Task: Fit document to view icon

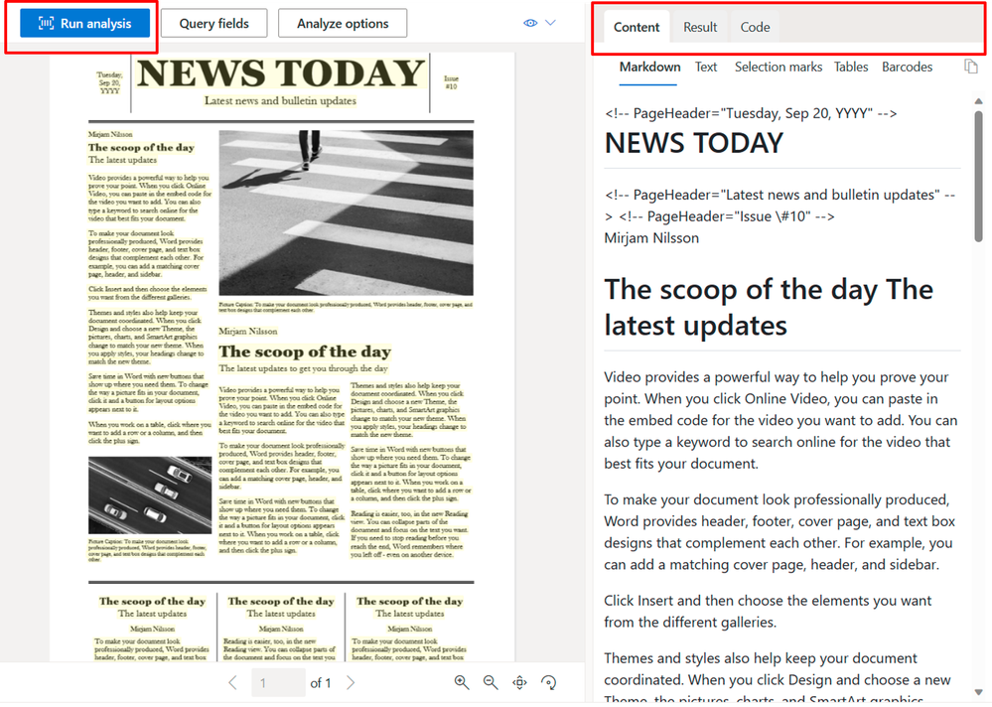Action: [519, 682]
